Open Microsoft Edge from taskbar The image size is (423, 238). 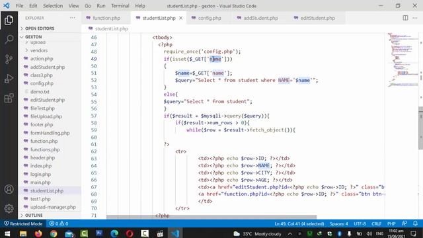[x=114, y=233]
